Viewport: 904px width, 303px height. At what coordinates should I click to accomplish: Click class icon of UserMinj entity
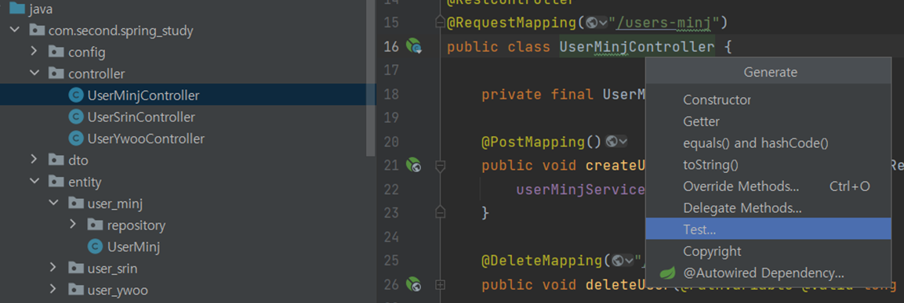pos(95,247)
